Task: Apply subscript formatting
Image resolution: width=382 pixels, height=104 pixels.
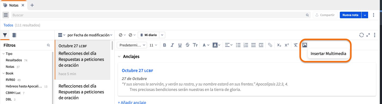Action: pyautogui.click(x=279, y=45)
